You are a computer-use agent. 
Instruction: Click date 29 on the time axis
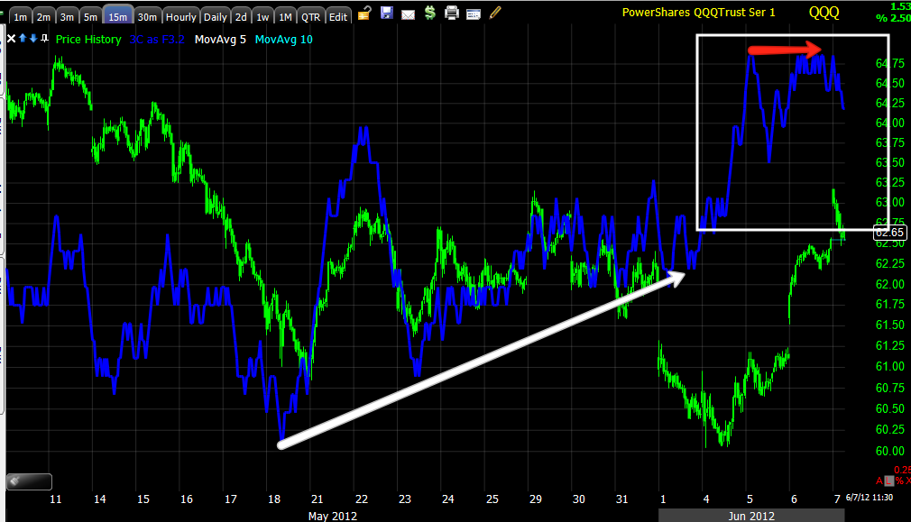click(536, 499)
